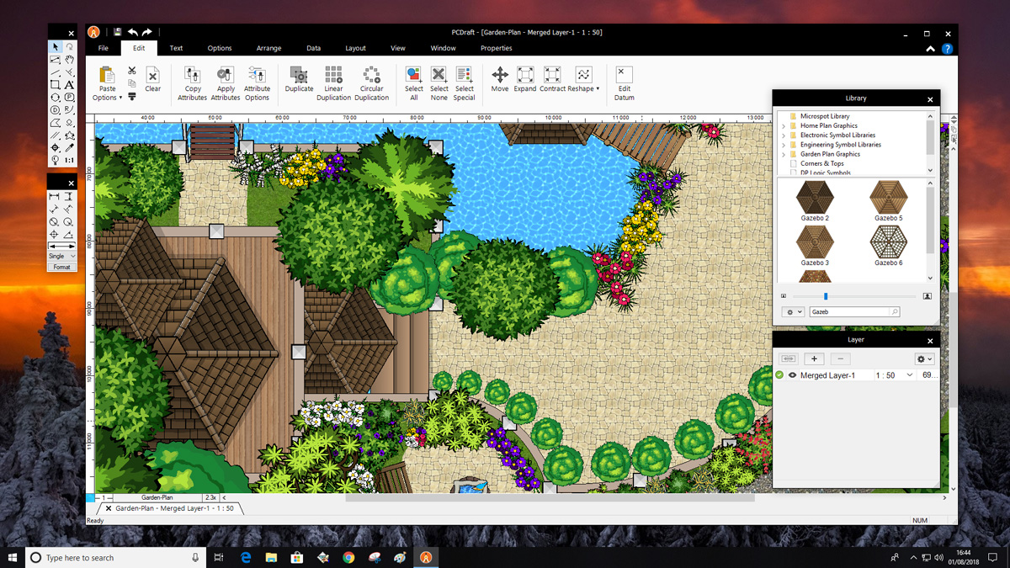Click Circular Duplication
The width and height of the screenshot is (1010, 568).
pyautogui.click(x=371, y=83)
